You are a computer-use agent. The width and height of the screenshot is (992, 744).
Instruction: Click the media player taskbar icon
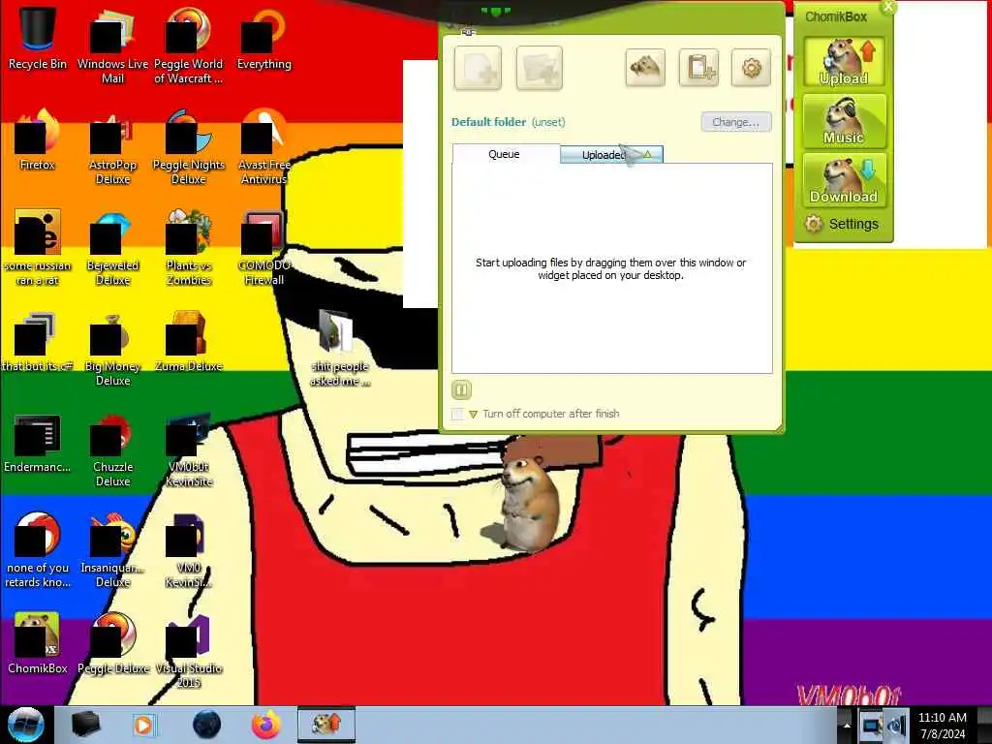point(143,725)
